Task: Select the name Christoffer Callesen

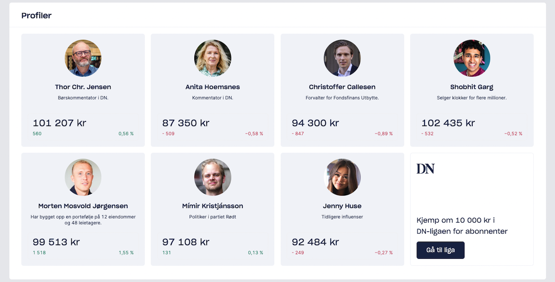Action: coord(342,87)
